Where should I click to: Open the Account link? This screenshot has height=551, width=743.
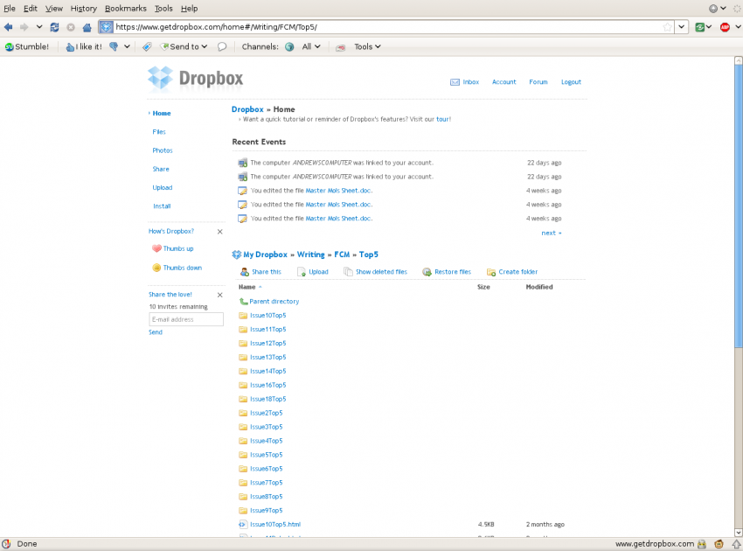point(503,82)
